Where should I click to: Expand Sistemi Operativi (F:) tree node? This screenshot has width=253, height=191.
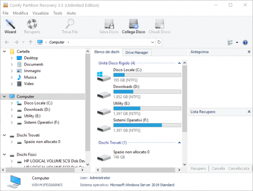point(12,122)
